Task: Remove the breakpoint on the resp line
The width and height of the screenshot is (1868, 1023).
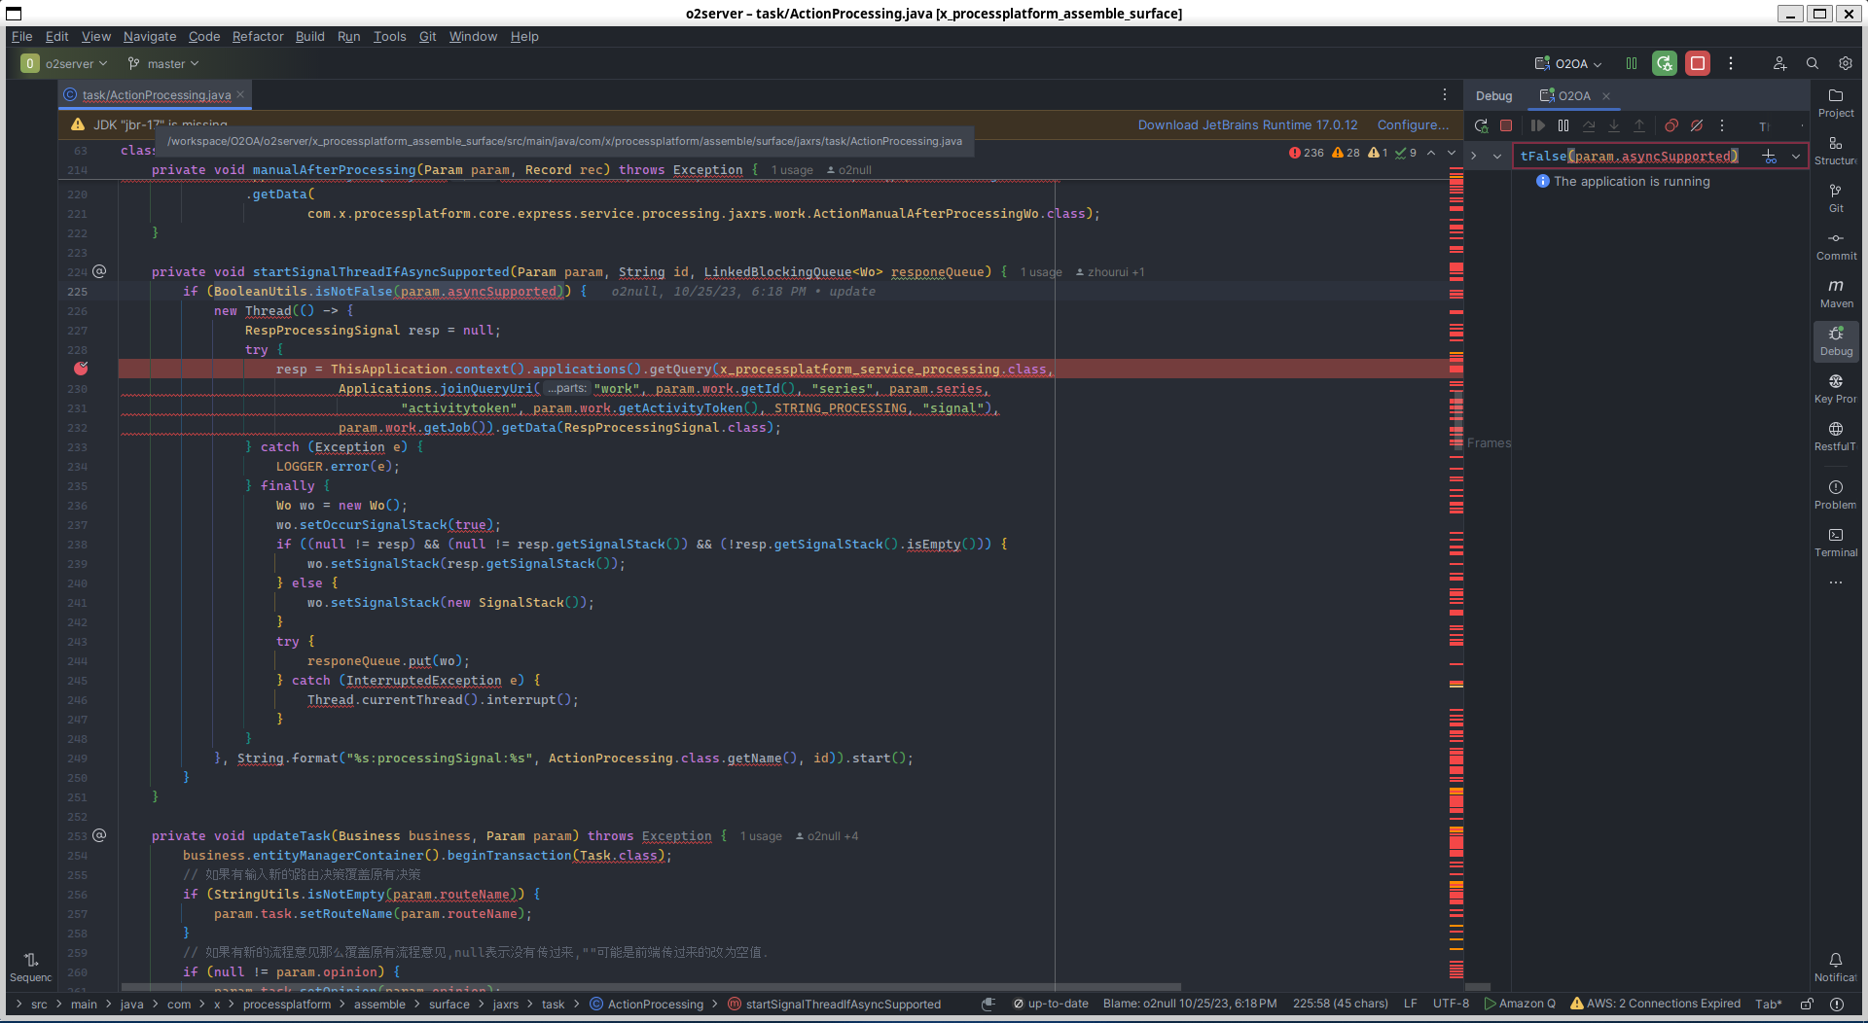Action: [x=81, y=369]
